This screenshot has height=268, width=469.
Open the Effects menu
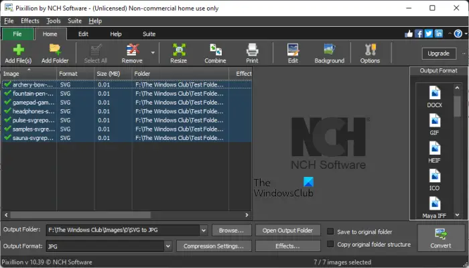pyautogui.click(x=30, y=21)
